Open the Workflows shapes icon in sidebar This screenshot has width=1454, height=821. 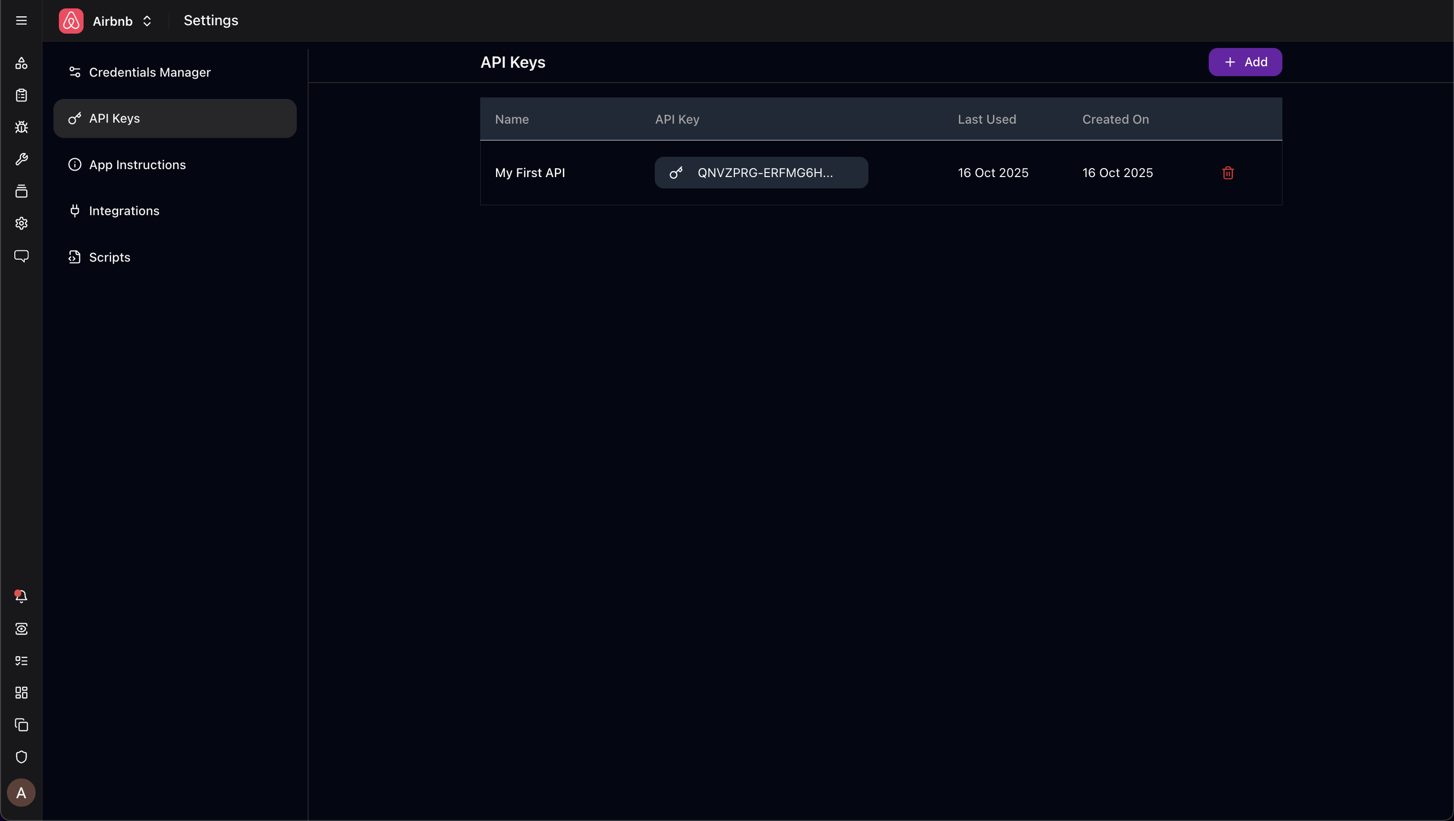21,63
